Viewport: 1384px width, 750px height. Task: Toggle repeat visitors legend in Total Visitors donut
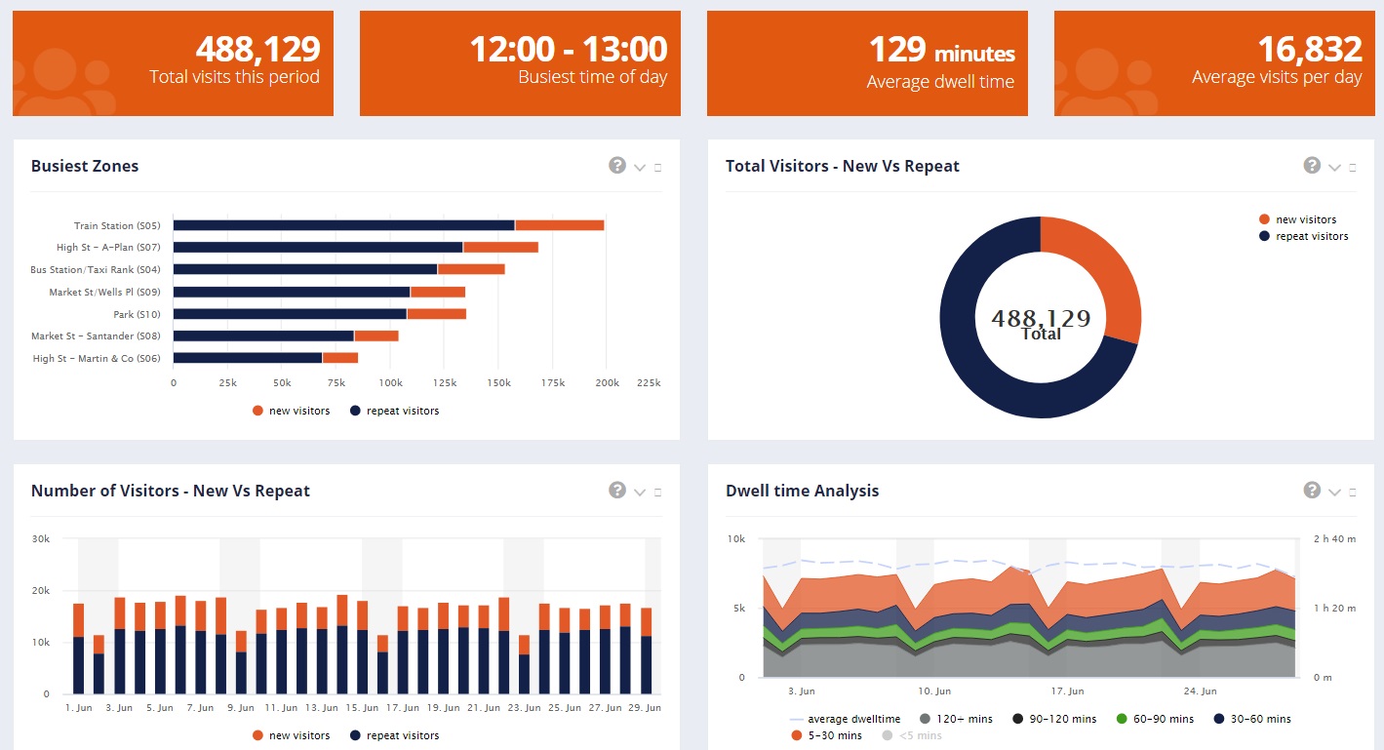(1304, 236)
